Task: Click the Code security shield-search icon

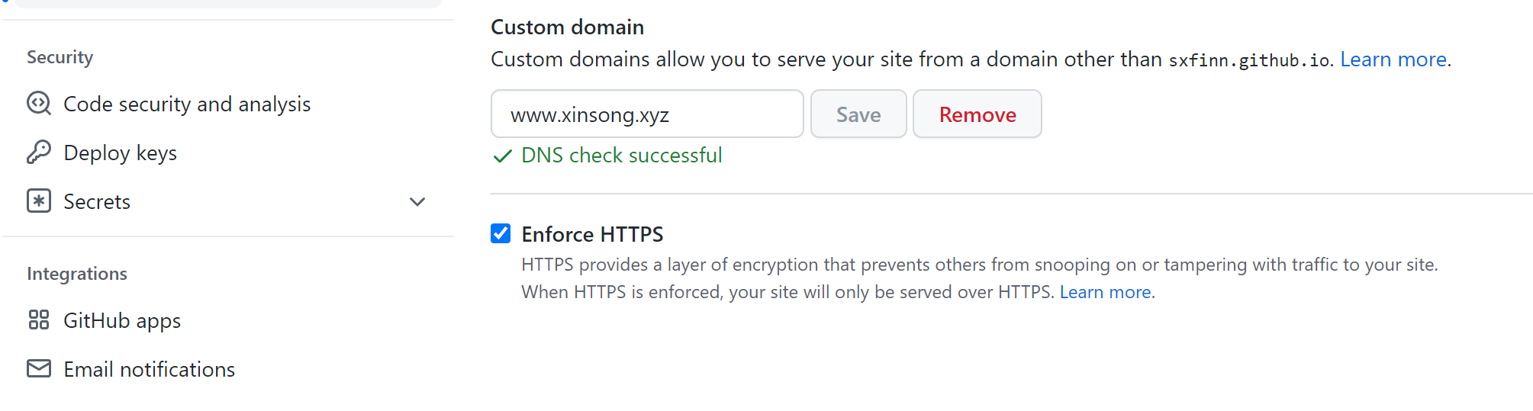Action: [38, 104]
